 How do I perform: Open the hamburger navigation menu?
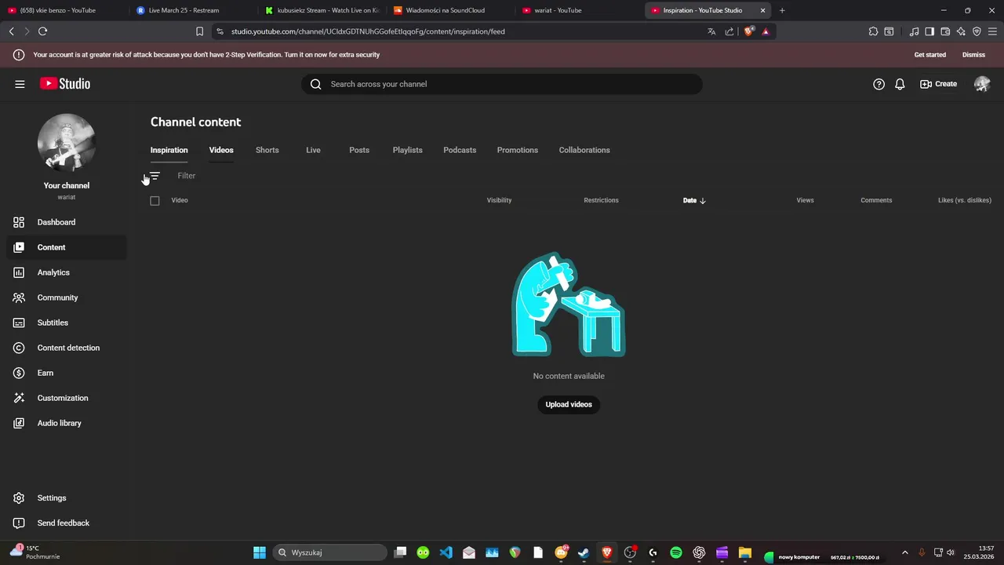pyautogui.click(x=20, y=84)
